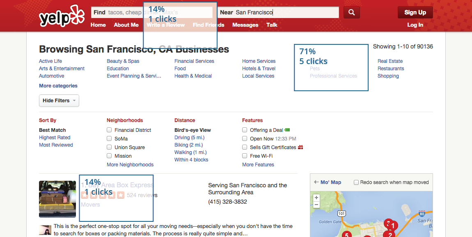Open Messages in navigation
The image size is (472, 237).
245,25
